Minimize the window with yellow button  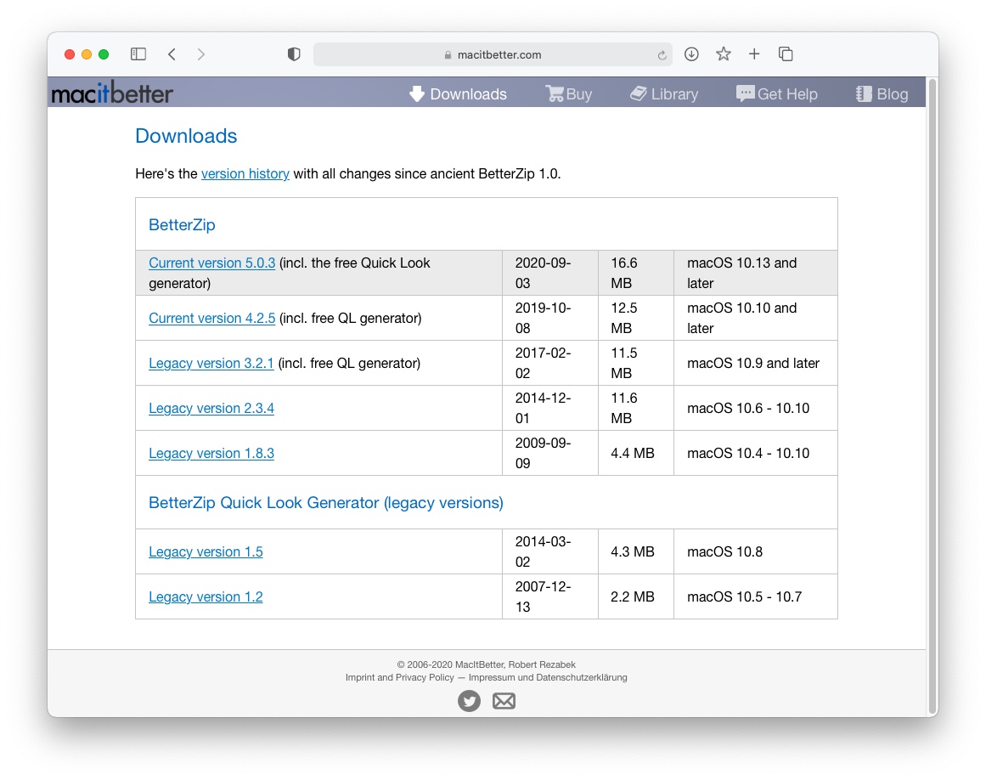coord(87,54)
